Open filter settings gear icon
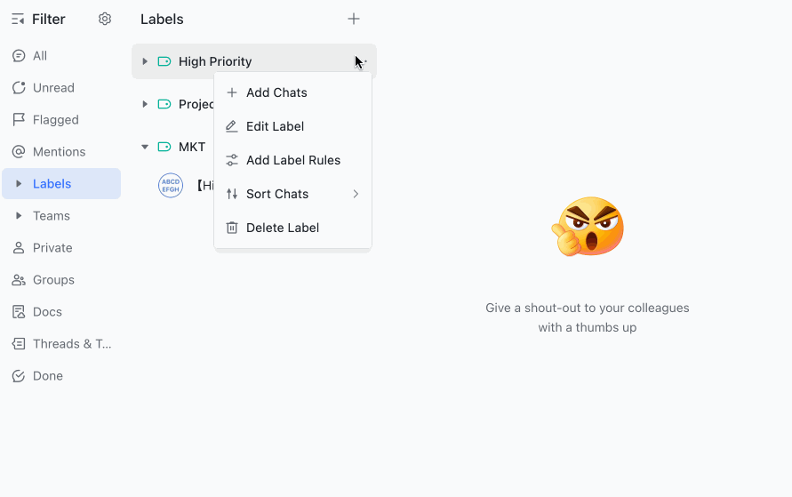792x497 pixels. [x=105, y=19]
